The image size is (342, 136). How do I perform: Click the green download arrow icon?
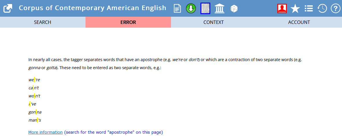click(x=191, y=8)
